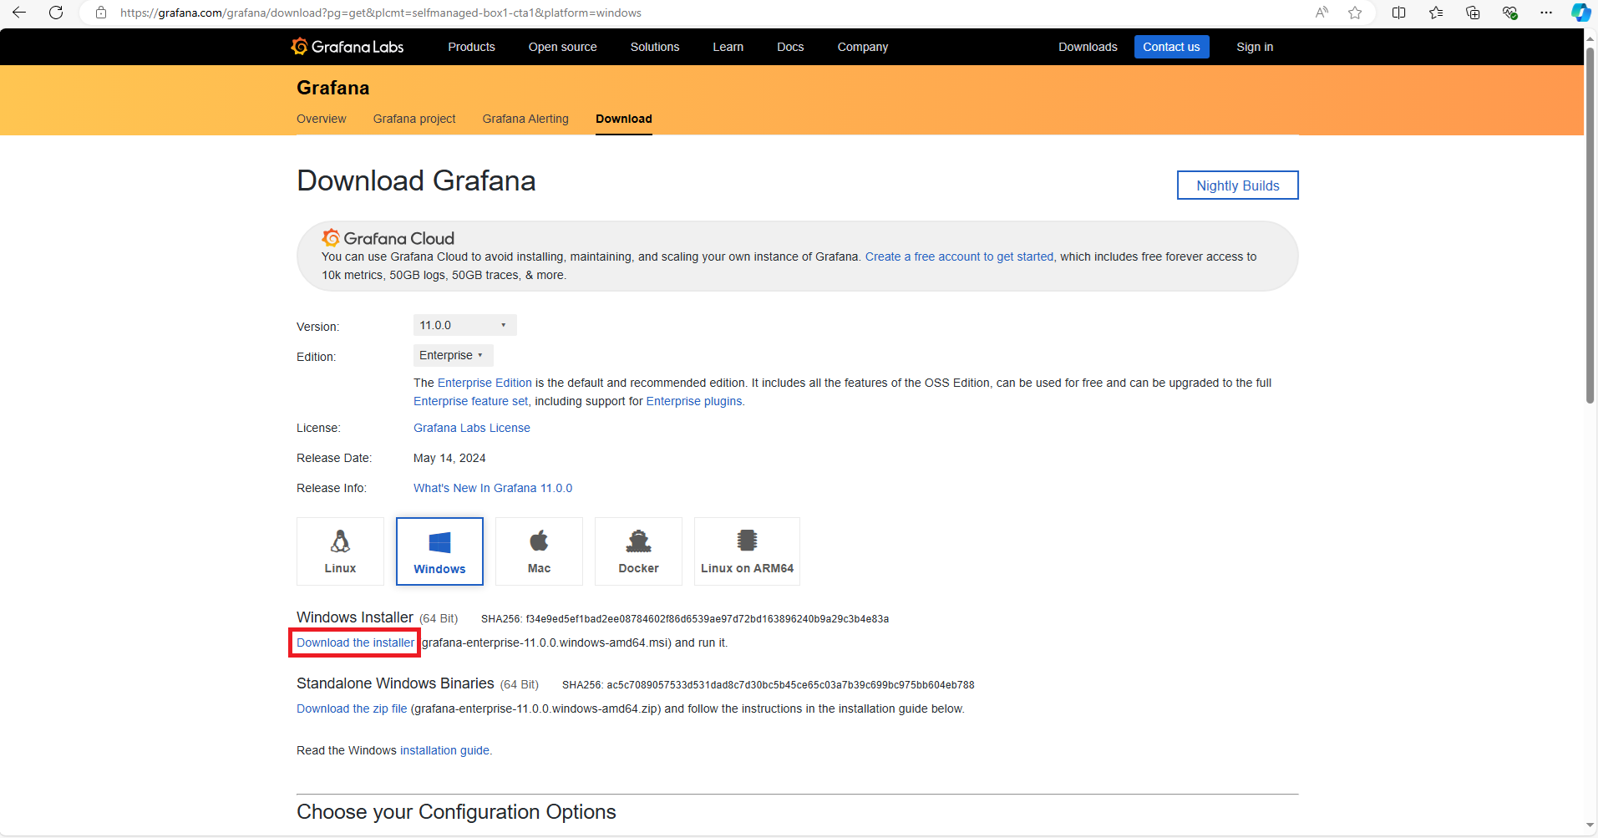
Task: Click the Grafana Labs logo
Action: click(348, 47)
